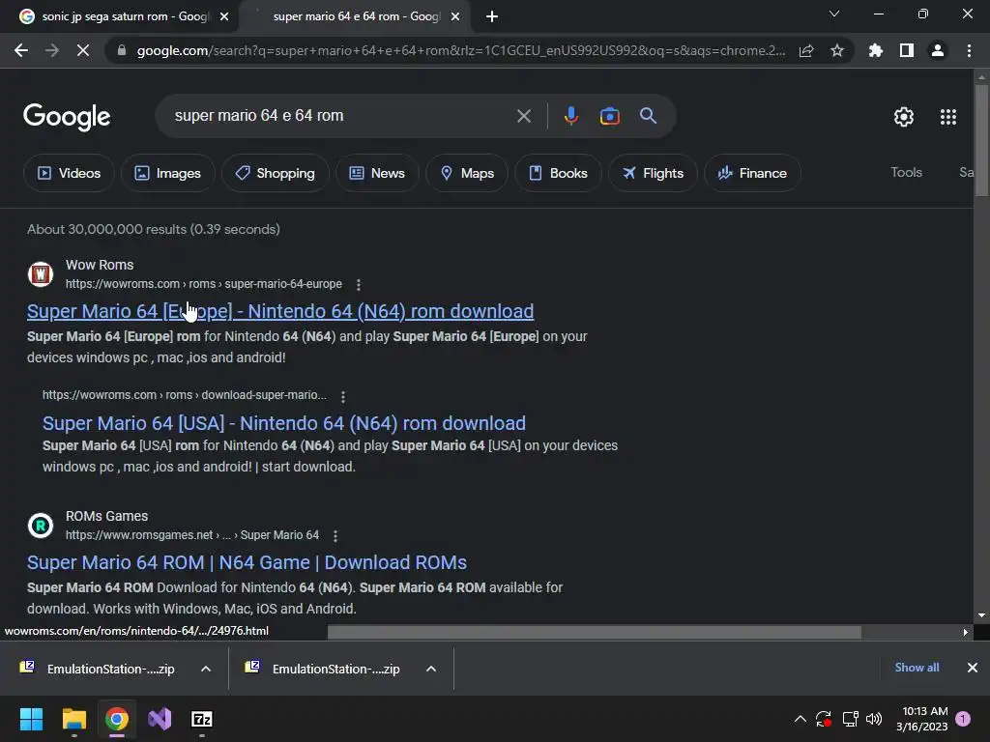Toggle Chrome side panel
Image resolution: width=990 pixels, height=742 pixels.
pos(907,50)
